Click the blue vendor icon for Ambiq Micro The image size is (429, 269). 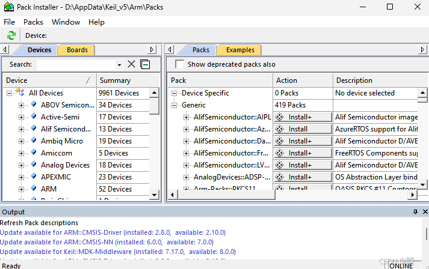[34, 140]
